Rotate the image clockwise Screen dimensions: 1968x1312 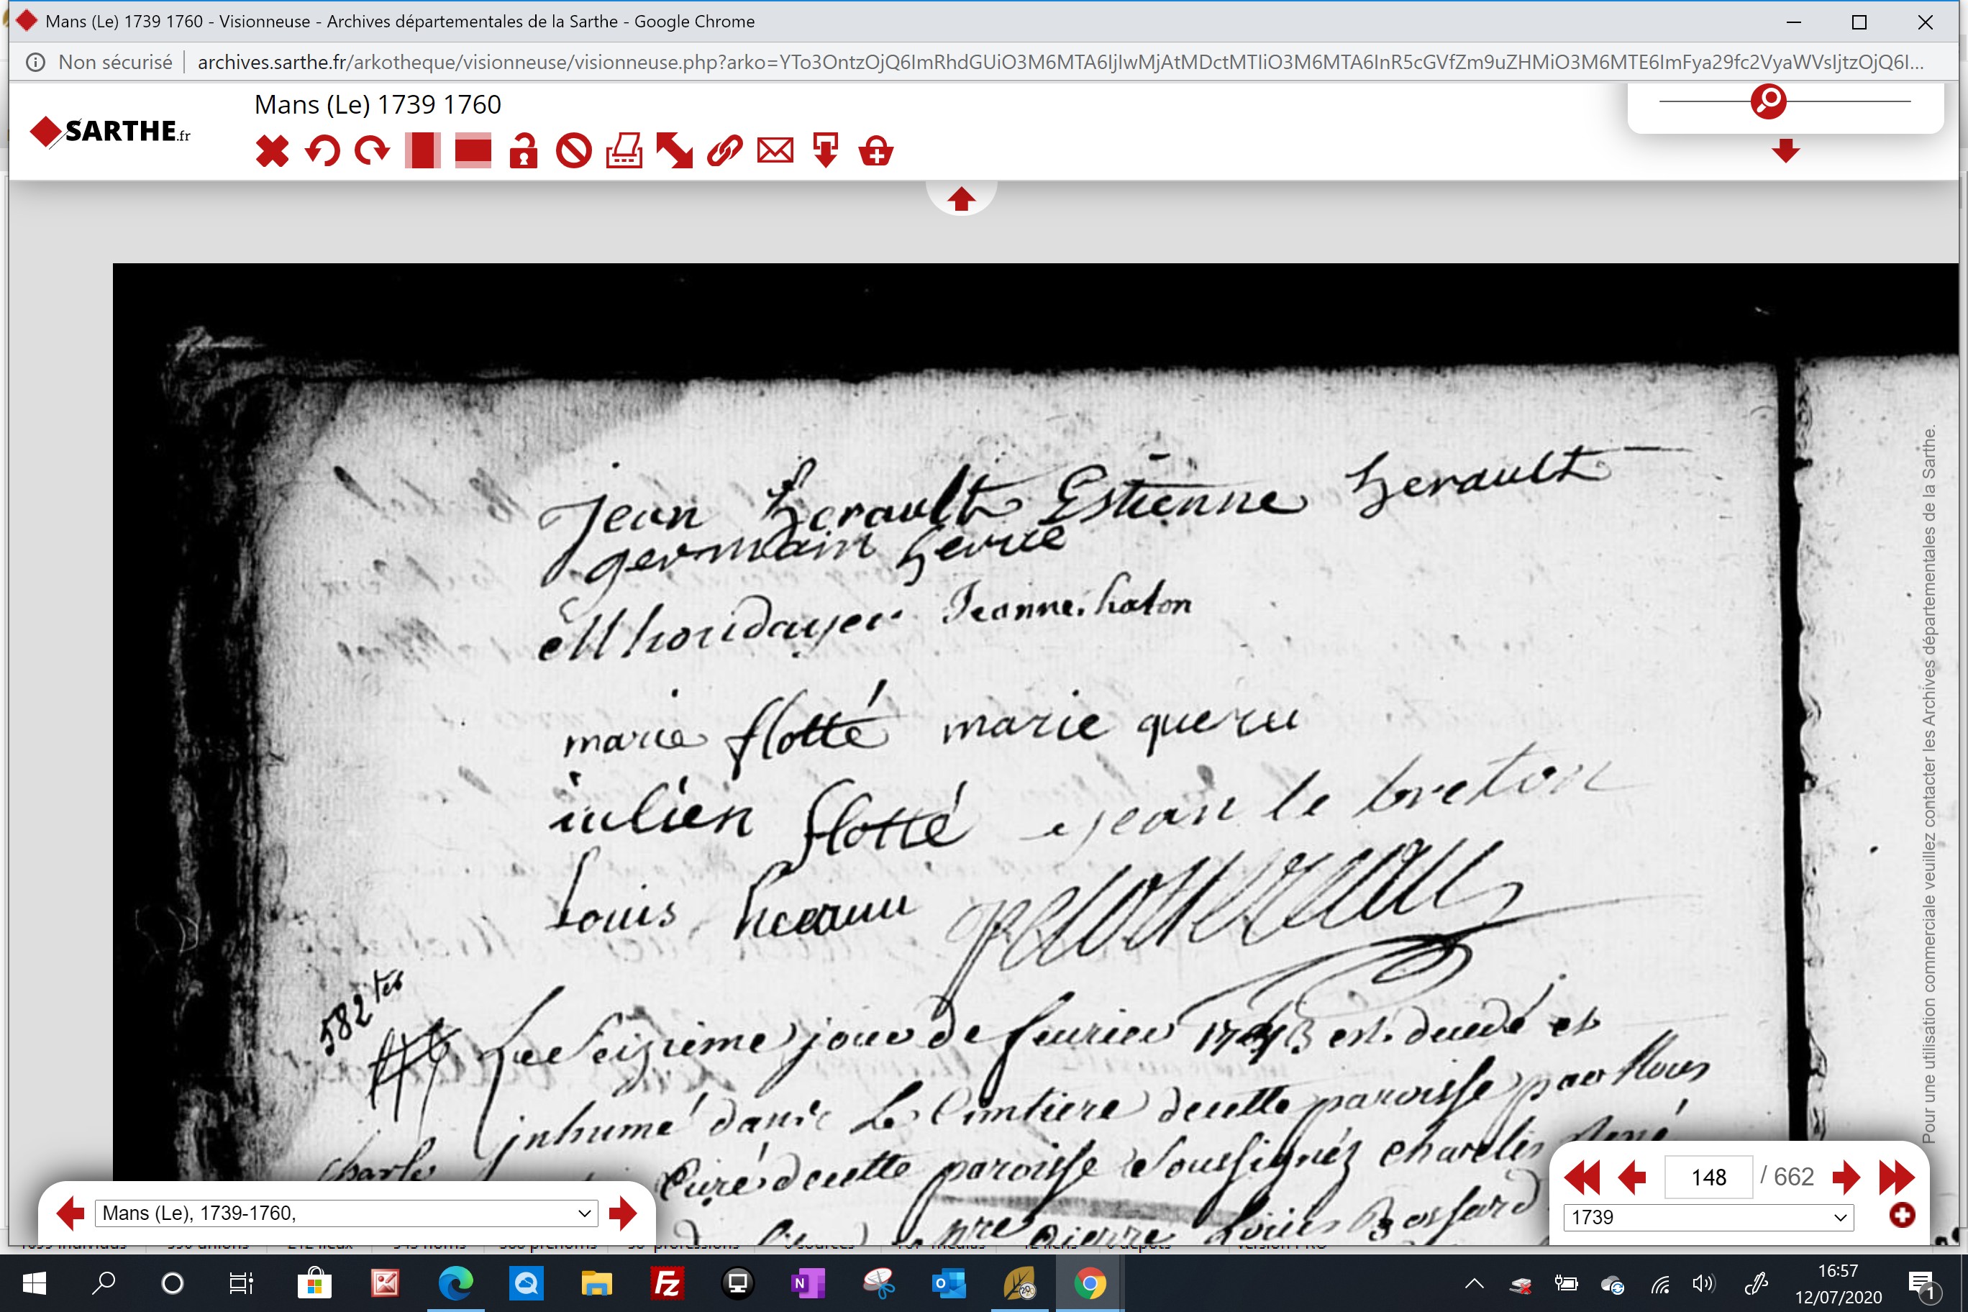tap(373, 152)
